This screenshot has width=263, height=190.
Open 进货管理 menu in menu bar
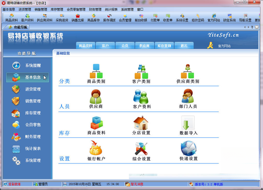click(x=25, y=10)
